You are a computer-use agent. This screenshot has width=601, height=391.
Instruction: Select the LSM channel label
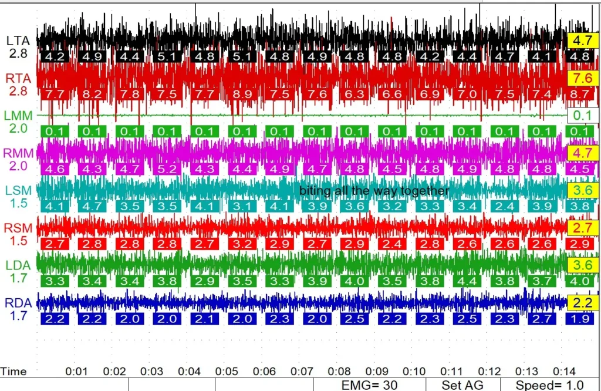(18, 190)
